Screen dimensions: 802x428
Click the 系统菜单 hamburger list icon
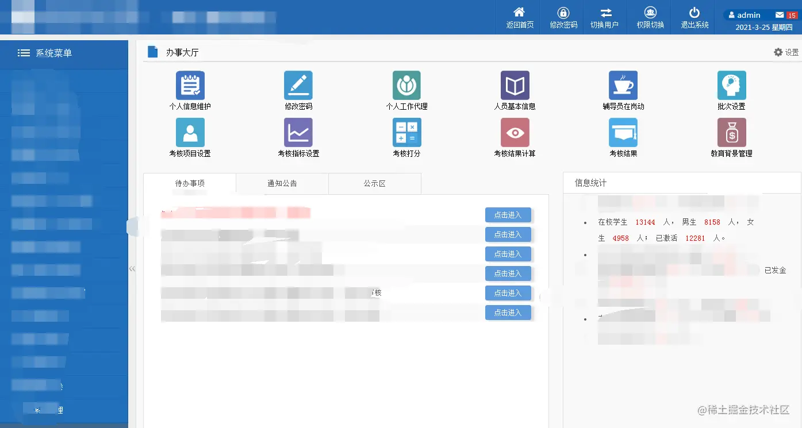tap(24, 53)
